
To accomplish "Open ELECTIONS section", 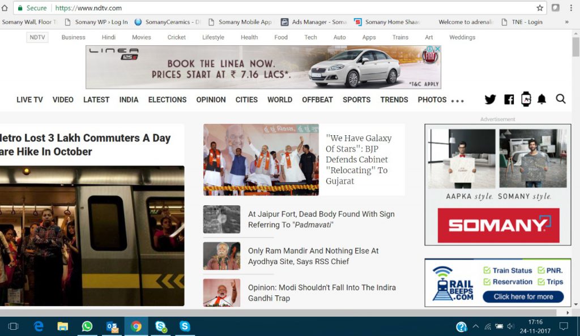I will coord(167,100).
